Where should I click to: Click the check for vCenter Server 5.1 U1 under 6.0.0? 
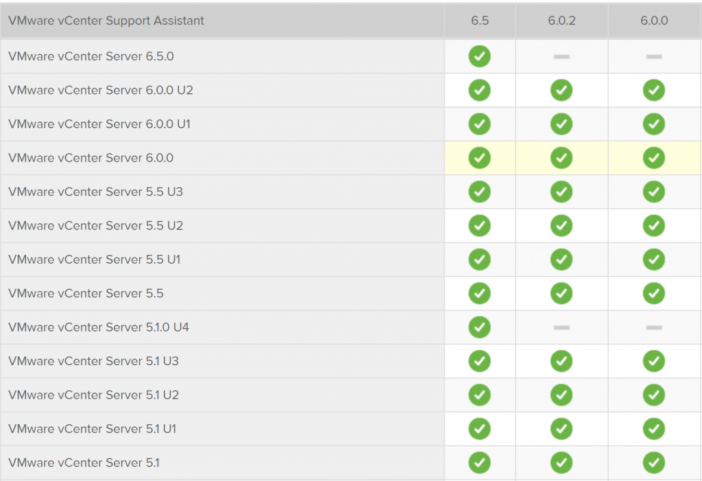654,429
